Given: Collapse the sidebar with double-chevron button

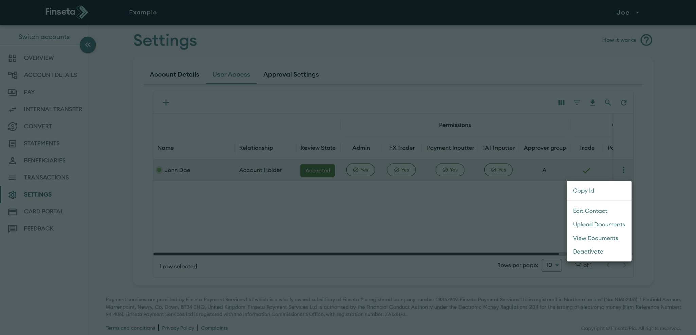Looking at the screenshot, I should [x=88, y=45].
